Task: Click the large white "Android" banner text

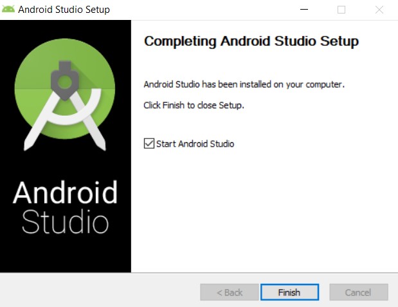Action: coord(65,192)
